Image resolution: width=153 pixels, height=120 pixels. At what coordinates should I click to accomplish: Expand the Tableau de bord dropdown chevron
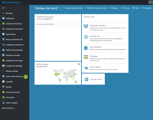[59, 8]
